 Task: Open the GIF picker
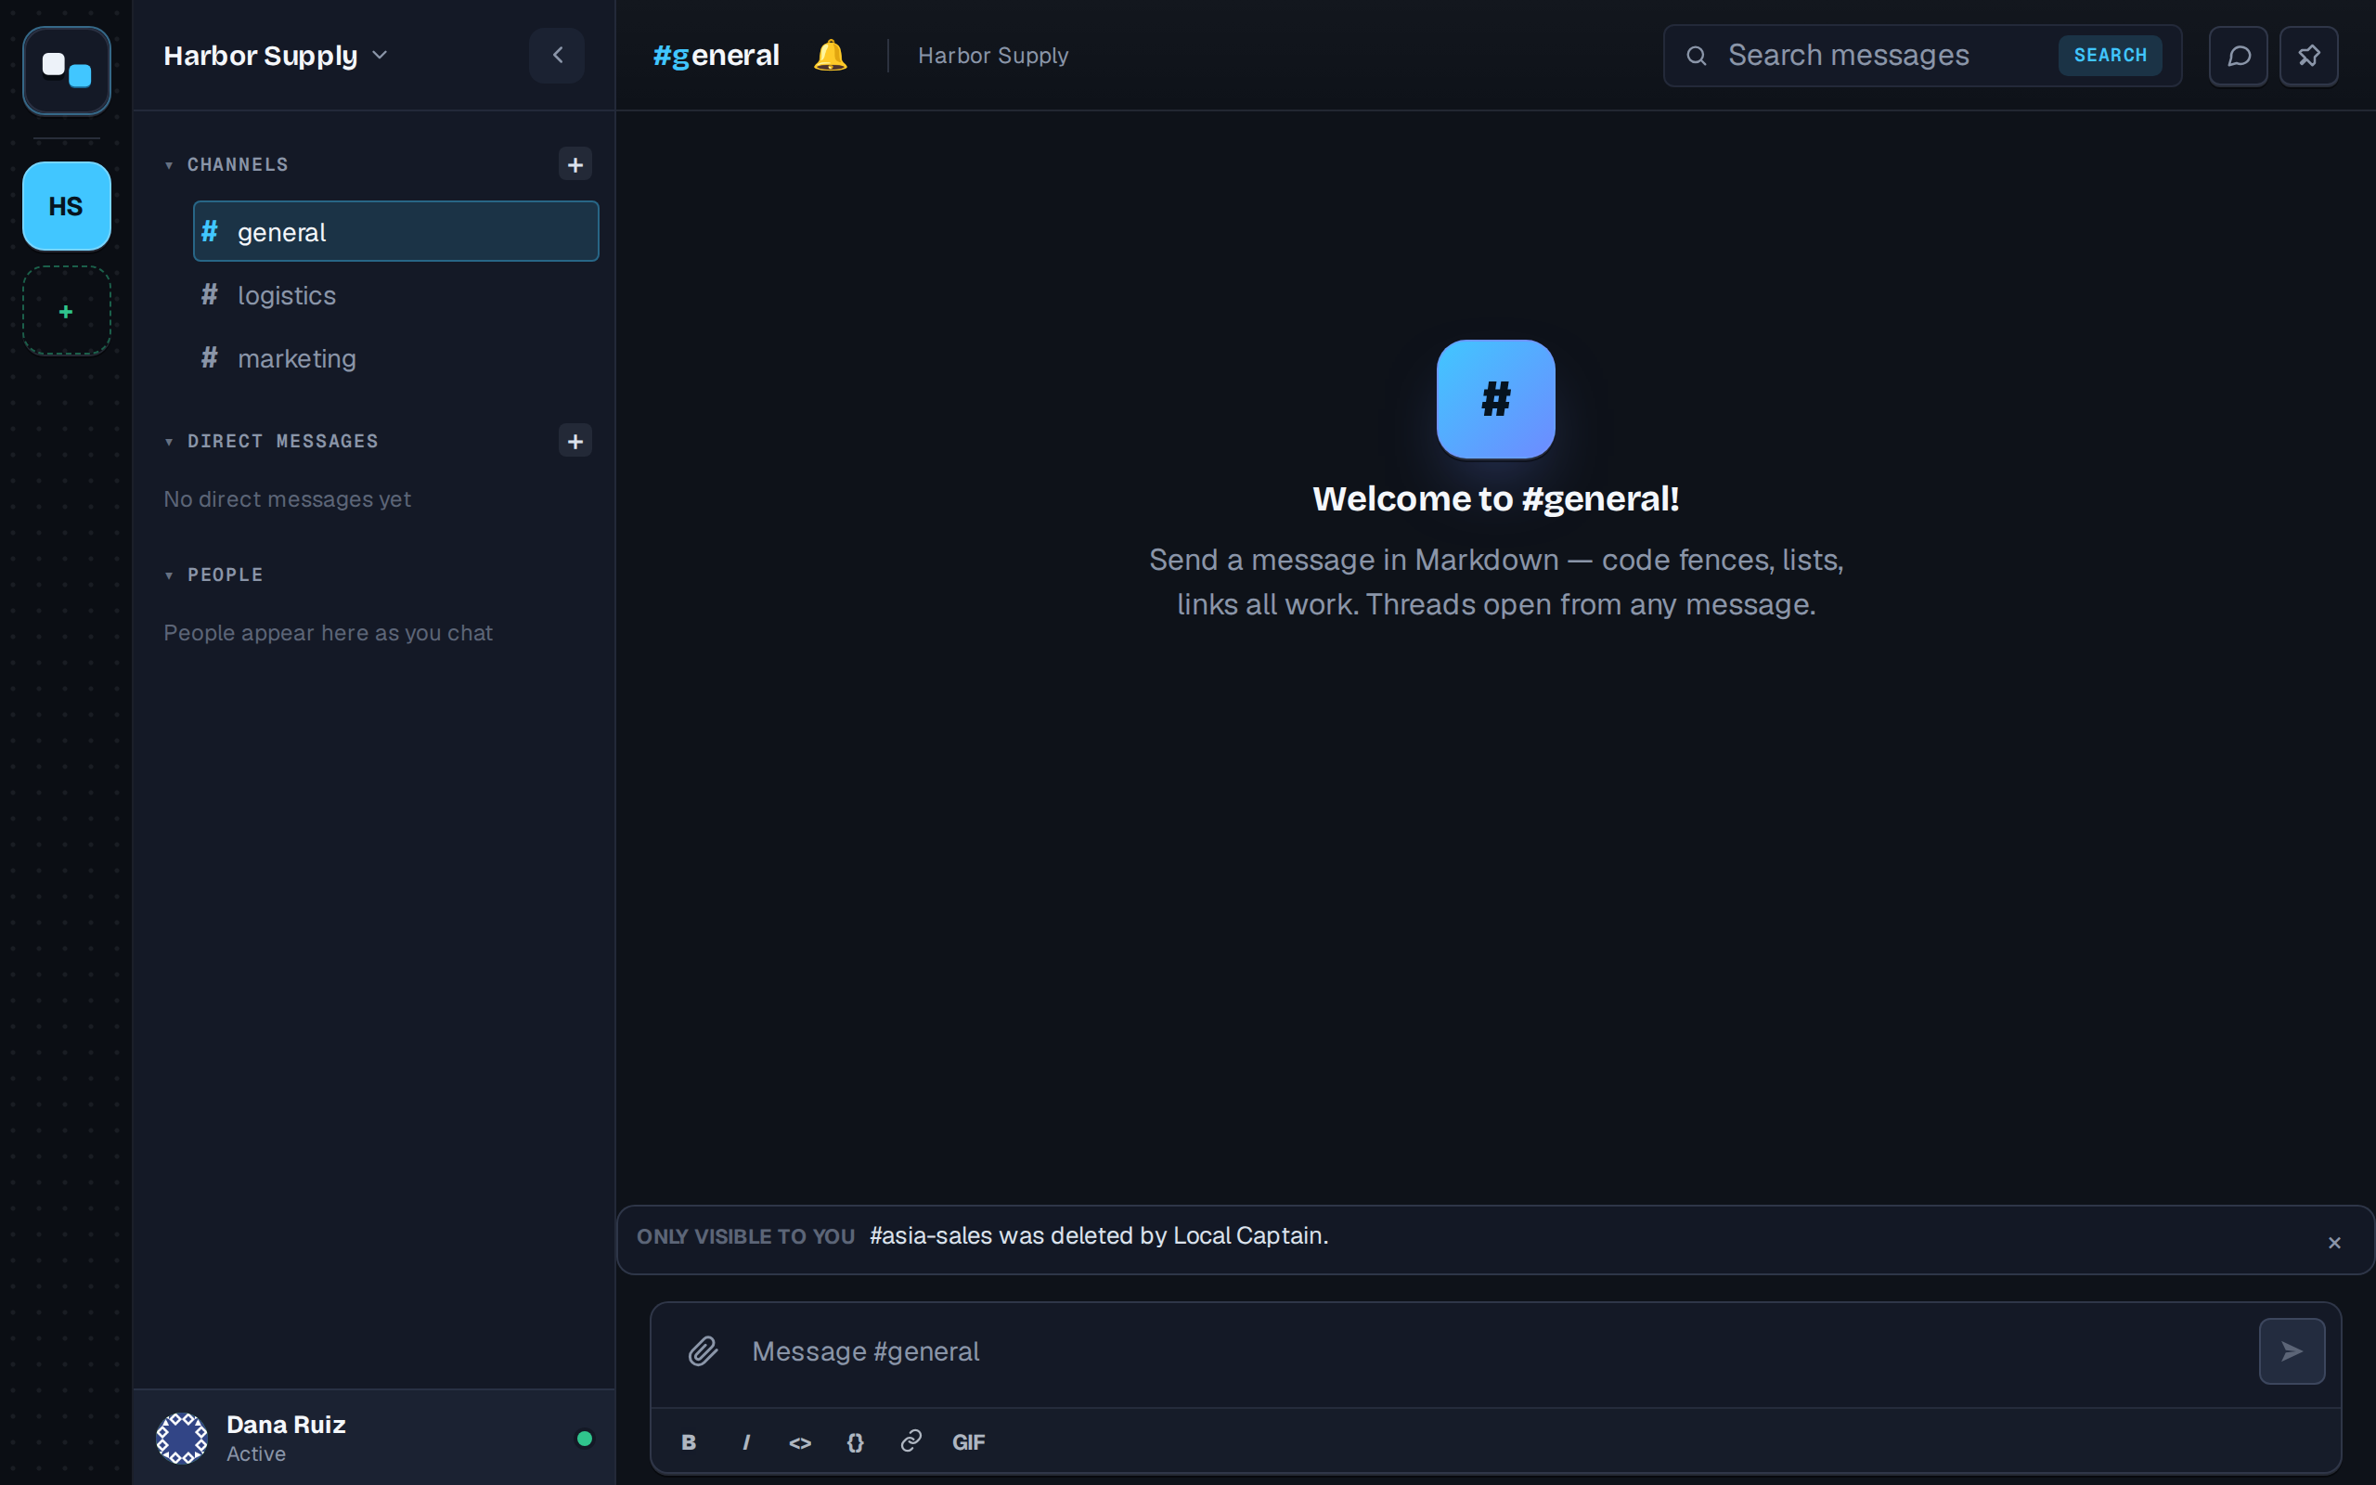968,1441
